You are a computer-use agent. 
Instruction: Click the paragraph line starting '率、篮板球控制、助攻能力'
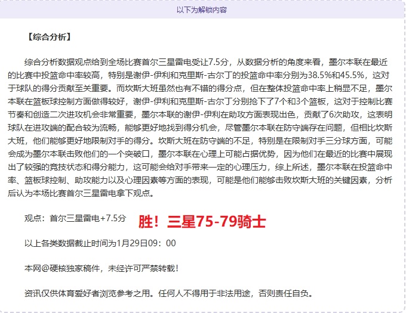click(x=200, y=181)
